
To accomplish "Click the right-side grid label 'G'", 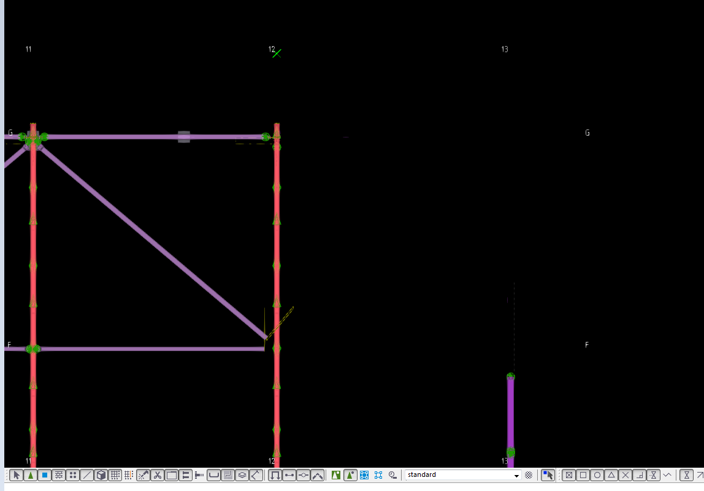I will point(587,133).
